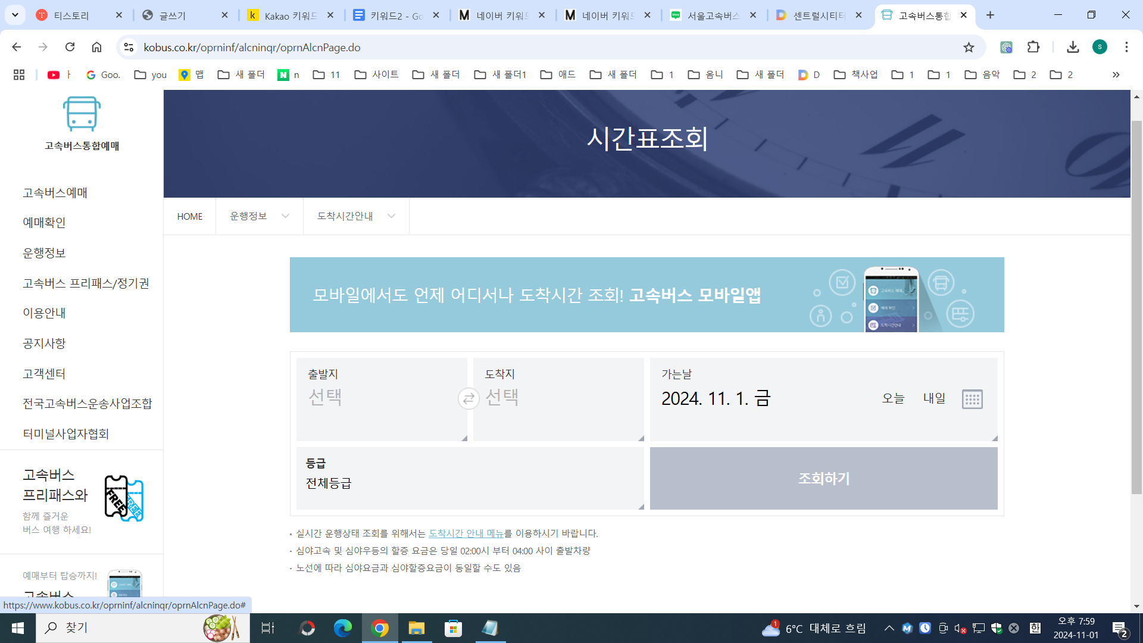Viewport: 1143px width, 643px height.
Task: Click the Kobus bus logo icon
Action: coord(82,114)
